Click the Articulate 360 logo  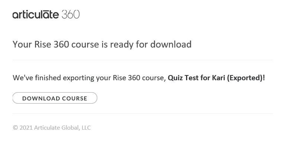coord(46,14)
